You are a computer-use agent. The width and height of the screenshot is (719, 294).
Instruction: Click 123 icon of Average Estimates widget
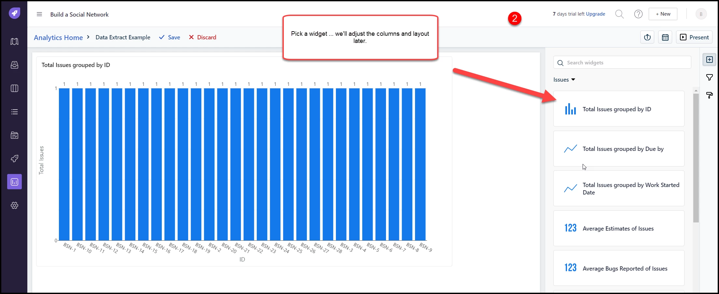click(x=570, y=228)
